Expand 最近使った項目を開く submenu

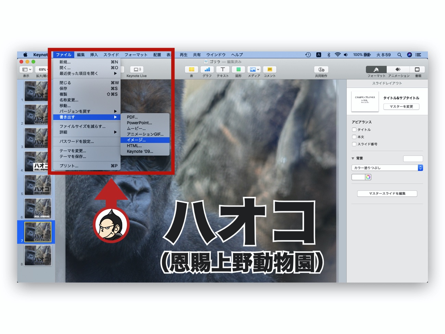pyautogui.click(x=87, y=73)
